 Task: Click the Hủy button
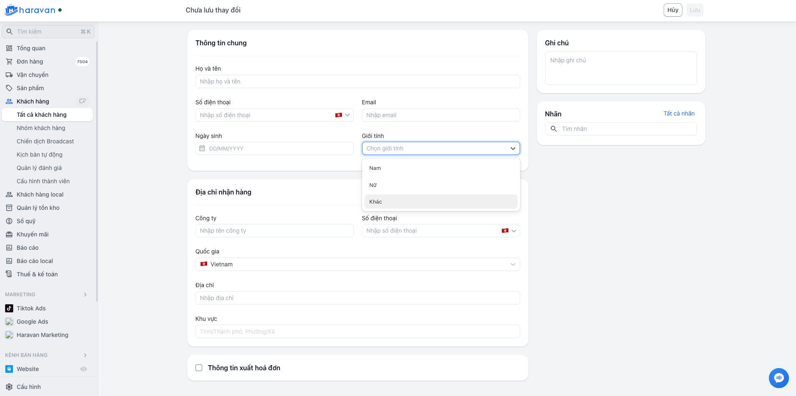point(673,10)
